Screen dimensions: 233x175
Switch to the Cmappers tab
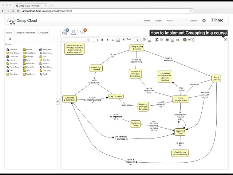pyautogui.click(x=43, y=32)
